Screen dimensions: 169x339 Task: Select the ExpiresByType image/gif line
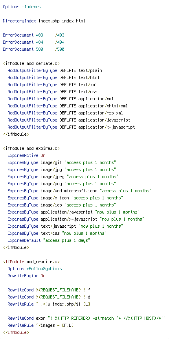point(62,162)
